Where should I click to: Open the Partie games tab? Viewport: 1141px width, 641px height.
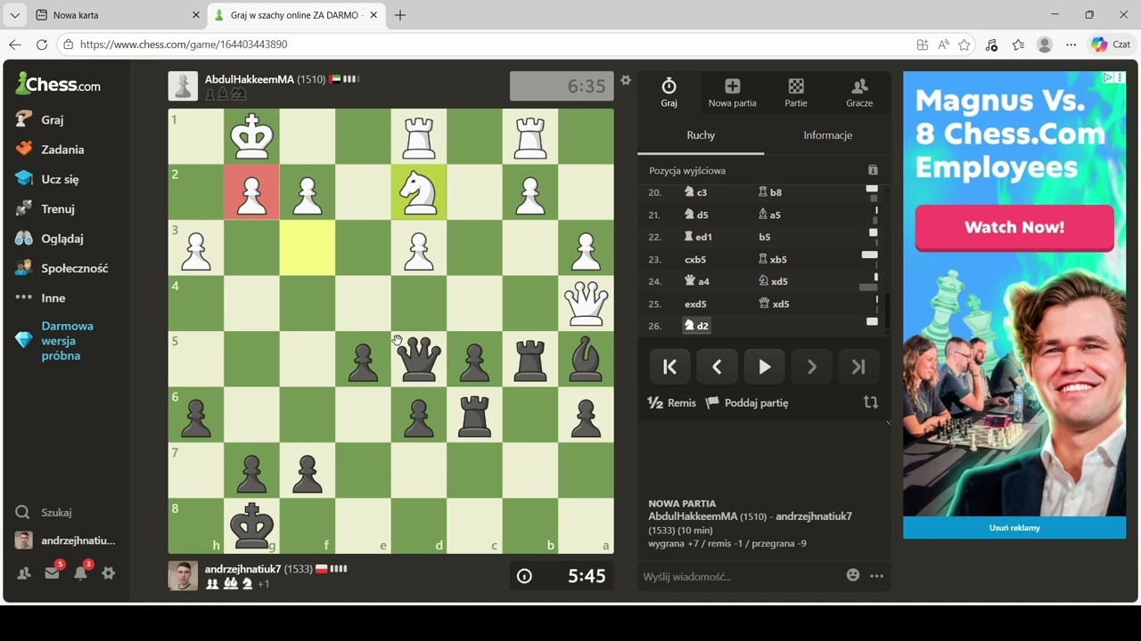796,93
